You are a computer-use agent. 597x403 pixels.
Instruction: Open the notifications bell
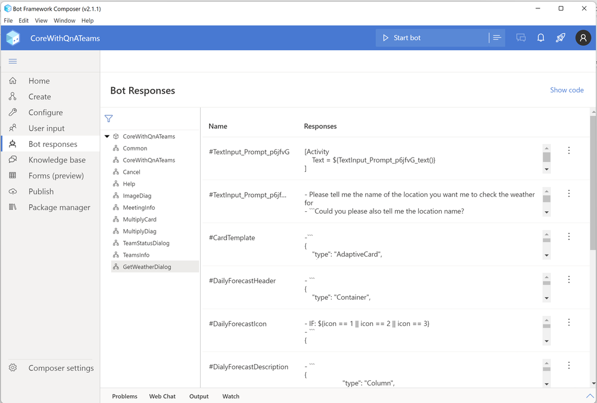pyautogui.click(x=541, y=38)
